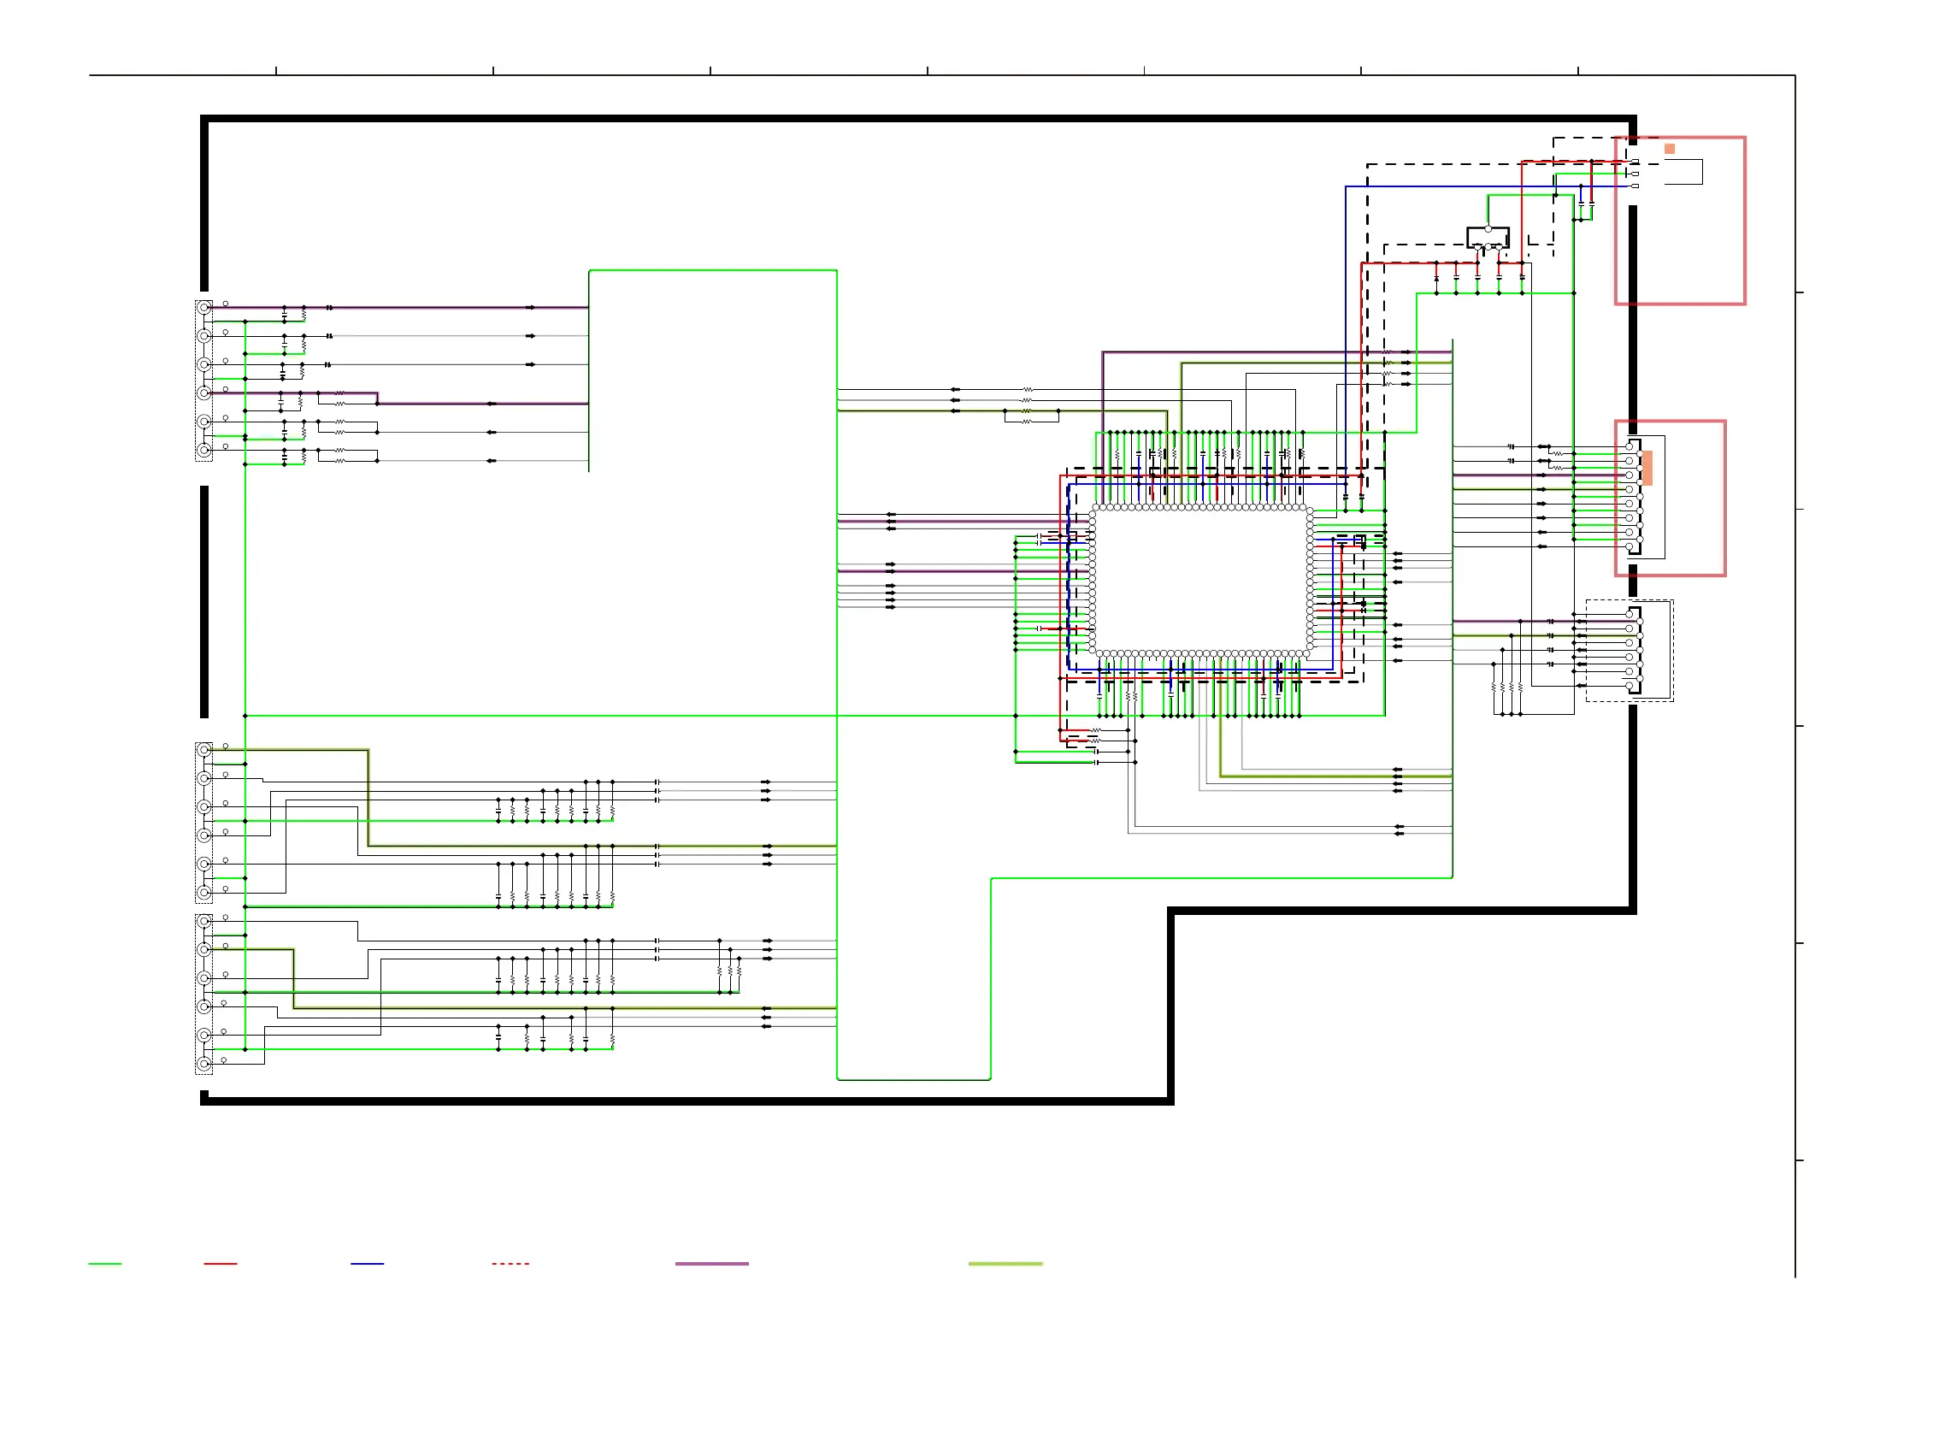The image size is (1939, 1440).
Task: Click the top horizontal green bus line in the center
Action: click(x=713, y=271)
